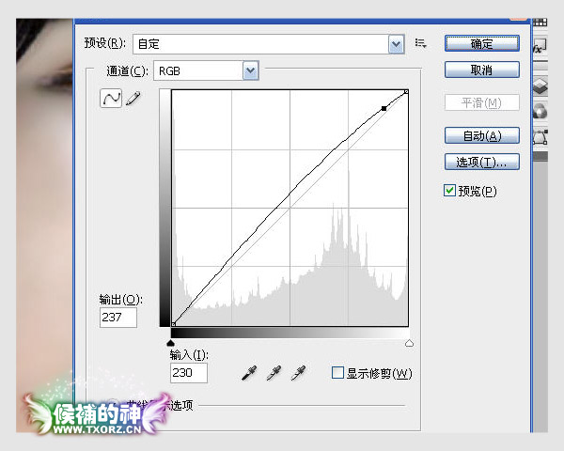Click the paths panel icon on right
Screen dimensions: 564x451
(x=540, y=138)
